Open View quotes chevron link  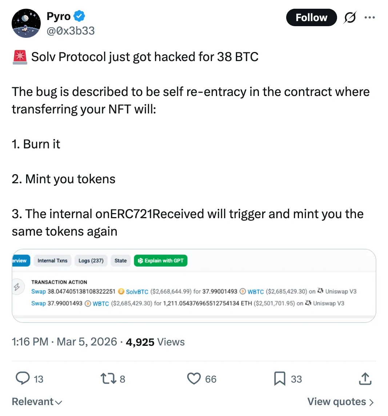(x=340, y=402)
